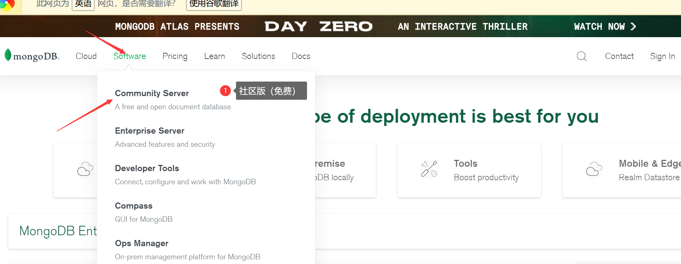Go to the Contact page

point(619,56)
